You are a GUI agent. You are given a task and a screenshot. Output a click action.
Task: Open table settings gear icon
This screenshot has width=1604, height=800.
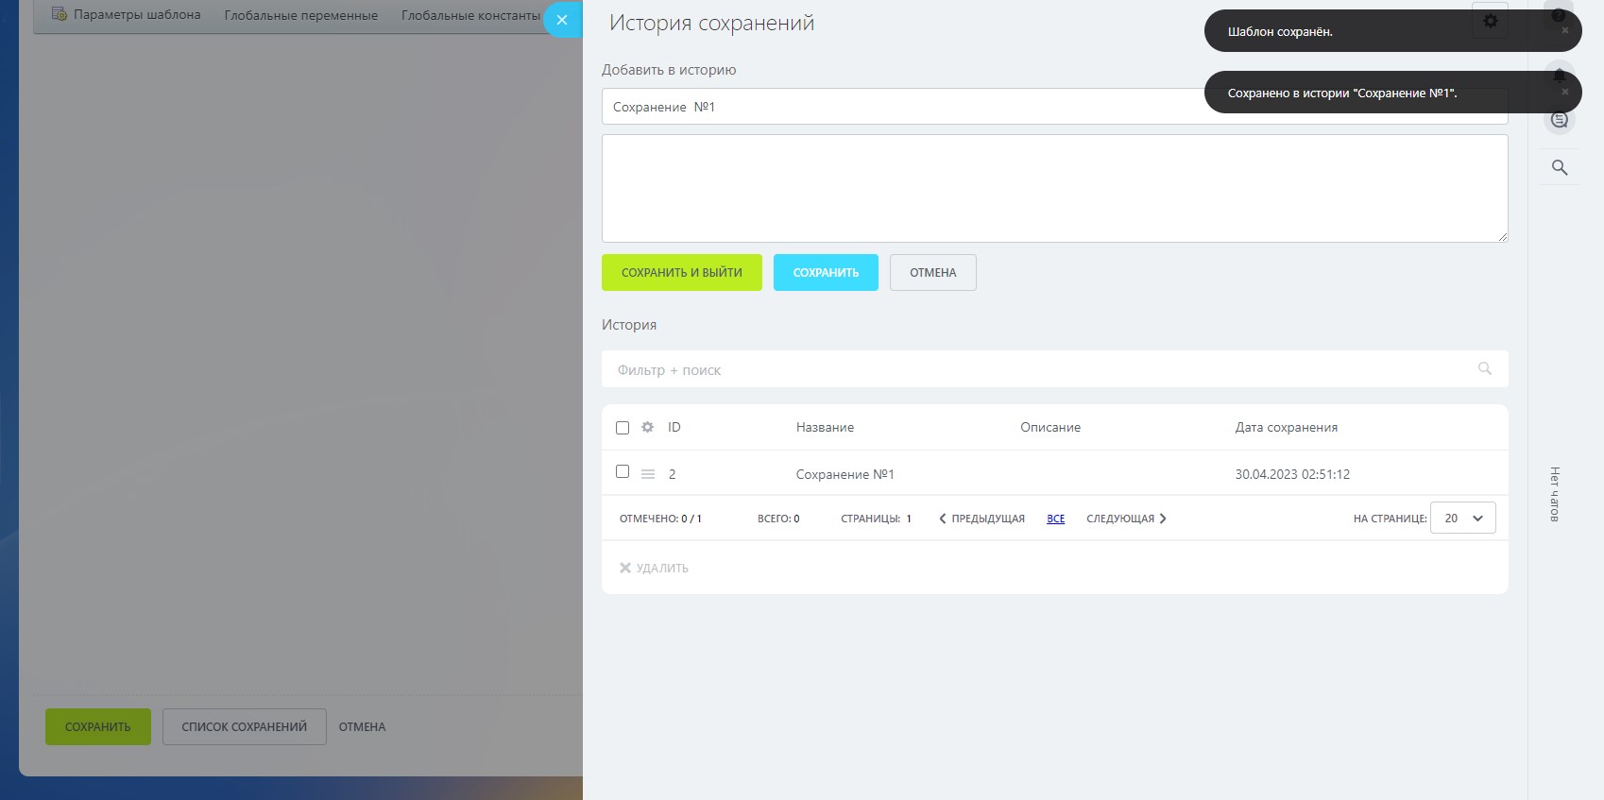[647, 427]
